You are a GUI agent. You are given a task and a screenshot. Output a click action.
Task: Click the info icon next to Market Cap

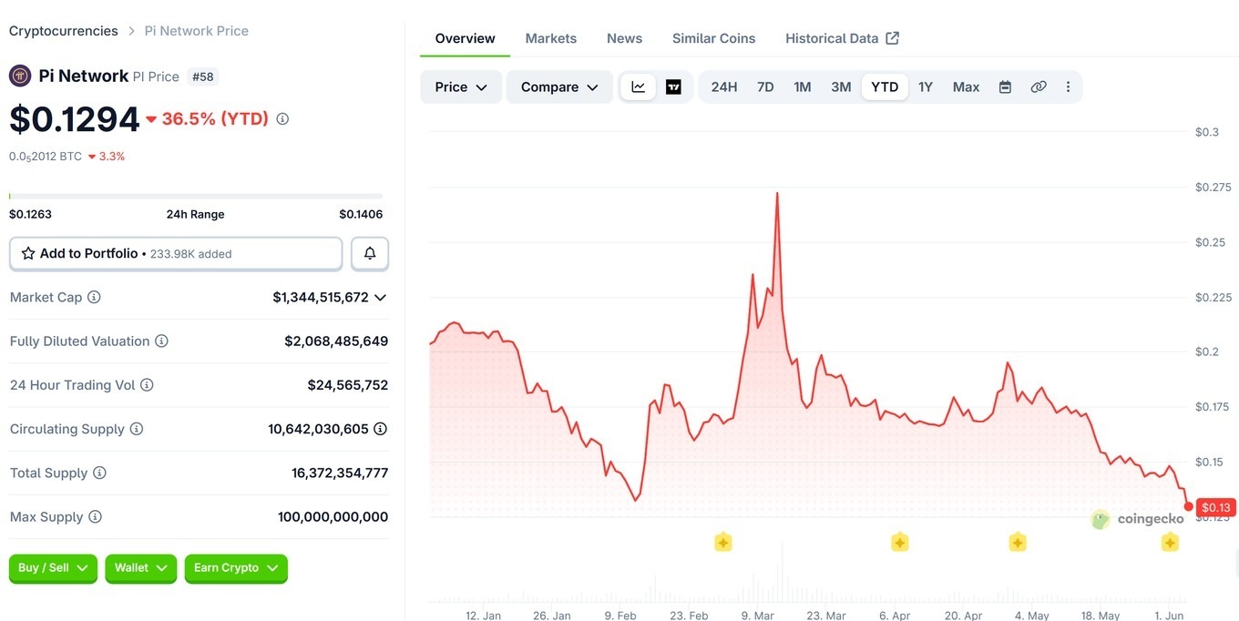[94, 297]
